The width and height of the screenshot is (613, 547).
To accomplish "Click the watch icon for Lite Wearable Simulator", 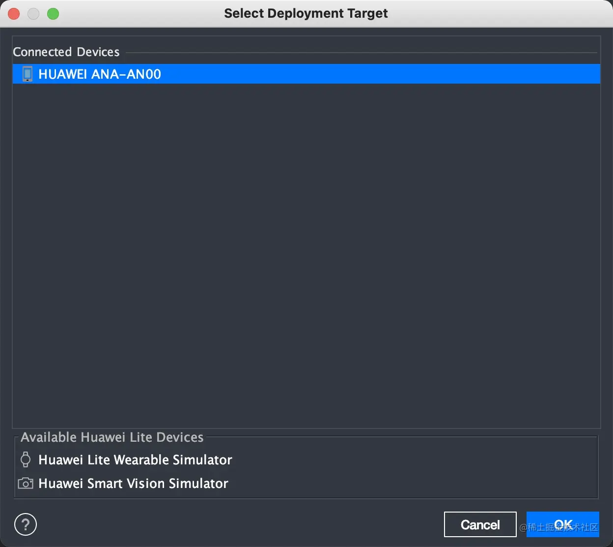I will pyautogui.click(x=26, y=459).
